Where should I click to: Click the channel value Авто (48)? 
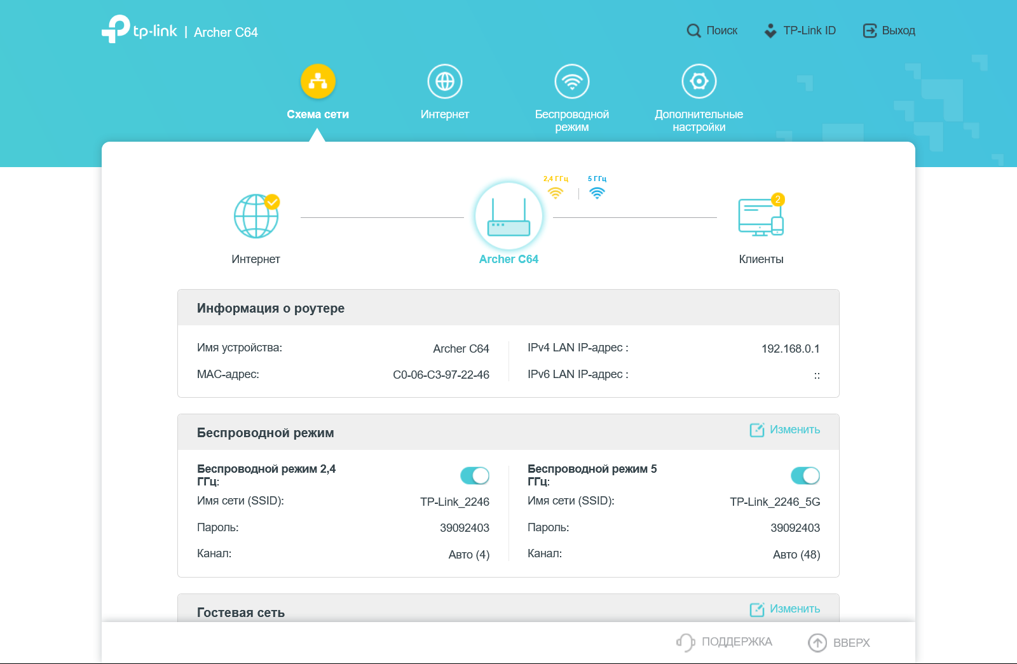(x=796, y=555)
